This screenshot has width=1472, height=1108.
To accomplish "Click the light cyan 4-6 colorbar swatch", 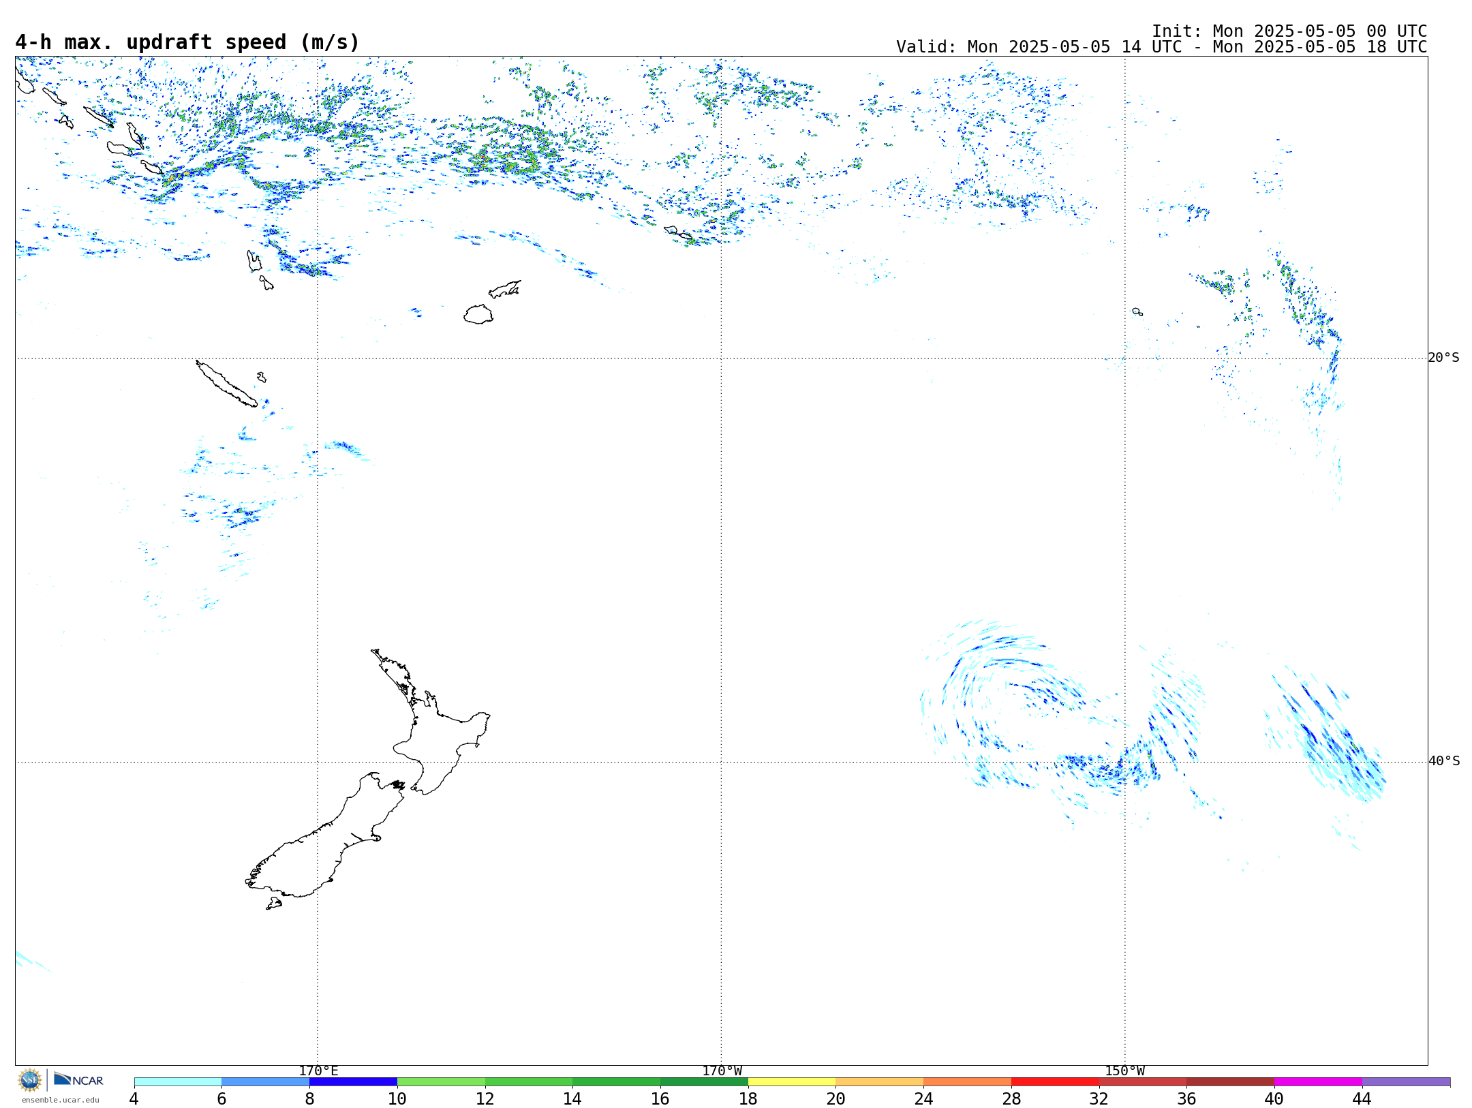I will pyautogui.click(x=178, y=1081).
